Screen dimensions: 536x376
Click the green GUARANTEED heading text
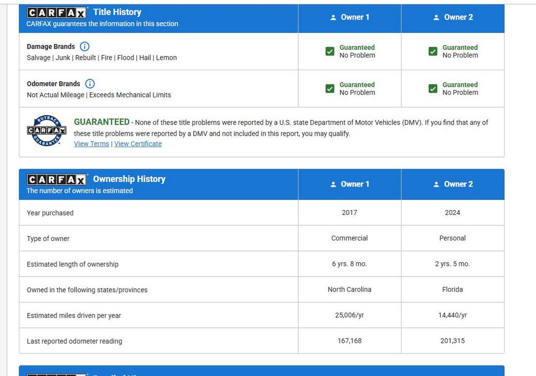tap(102, 122)
